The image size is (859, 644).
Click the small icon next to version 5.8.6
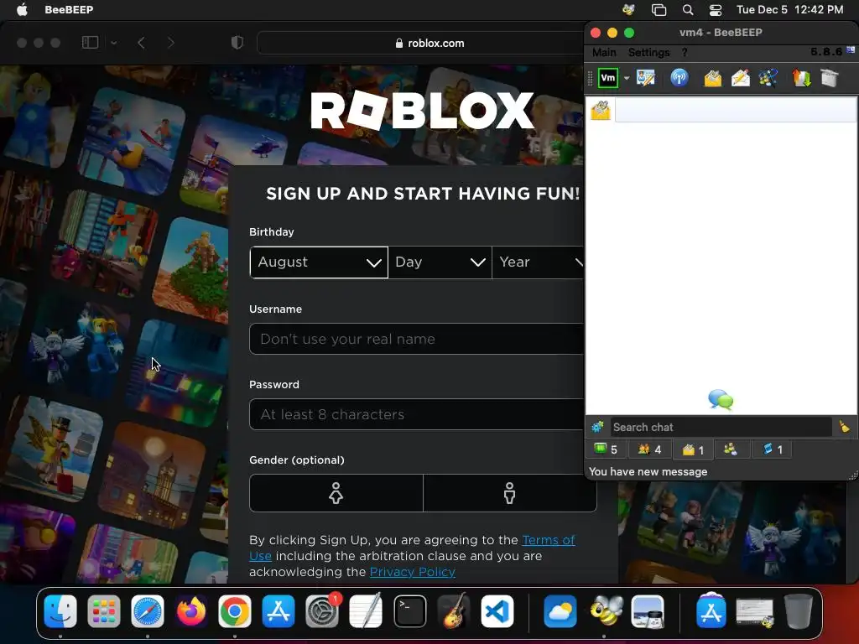[x=851, y=49]
